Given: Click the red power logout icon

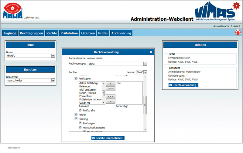Looking at the screenshot, I should tap(238, 33).
